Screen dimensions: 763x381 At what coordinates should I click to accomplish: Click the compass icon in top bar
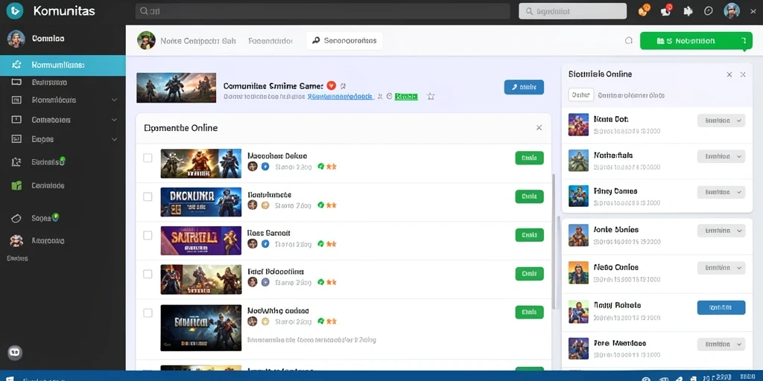(x=708, y=10)
